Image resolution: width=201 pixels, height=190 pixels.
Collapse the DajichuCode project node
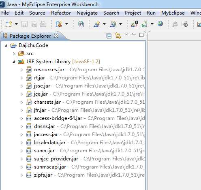click(6, 45)
